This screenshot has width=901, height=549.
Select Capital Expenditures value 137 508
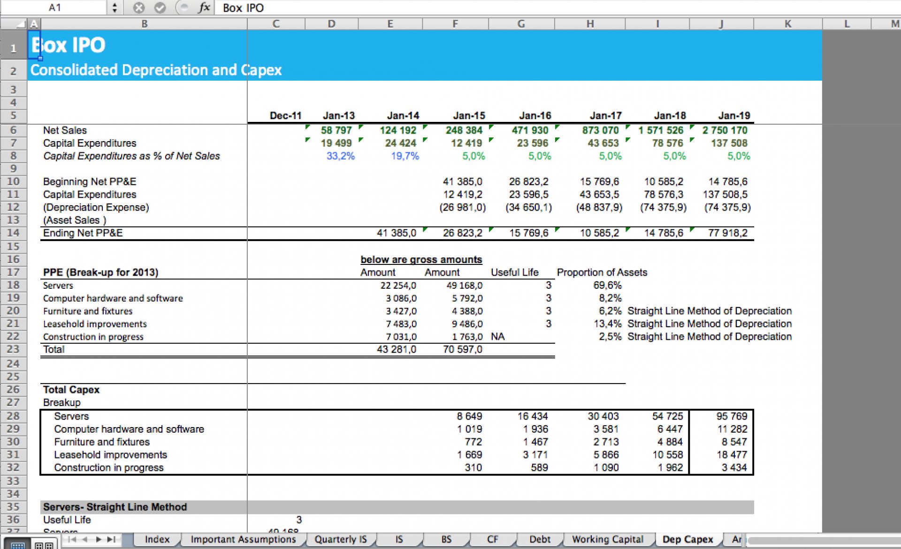pos(729,143)
